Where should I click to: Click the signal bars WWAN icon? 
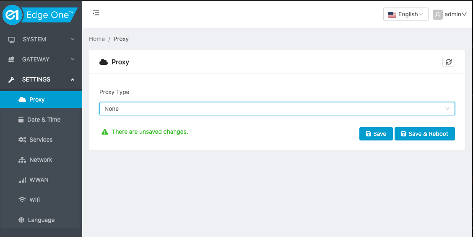click(22, 180)
